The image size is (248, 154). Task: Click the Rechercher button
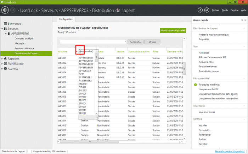point(136,42)
